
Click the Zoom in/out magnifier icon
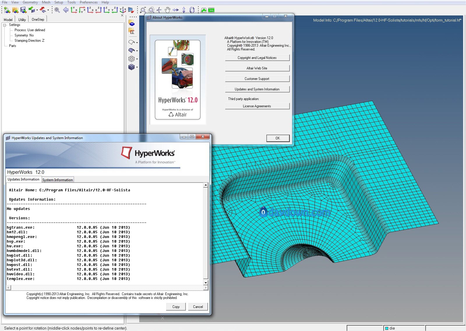click(143, 10)
